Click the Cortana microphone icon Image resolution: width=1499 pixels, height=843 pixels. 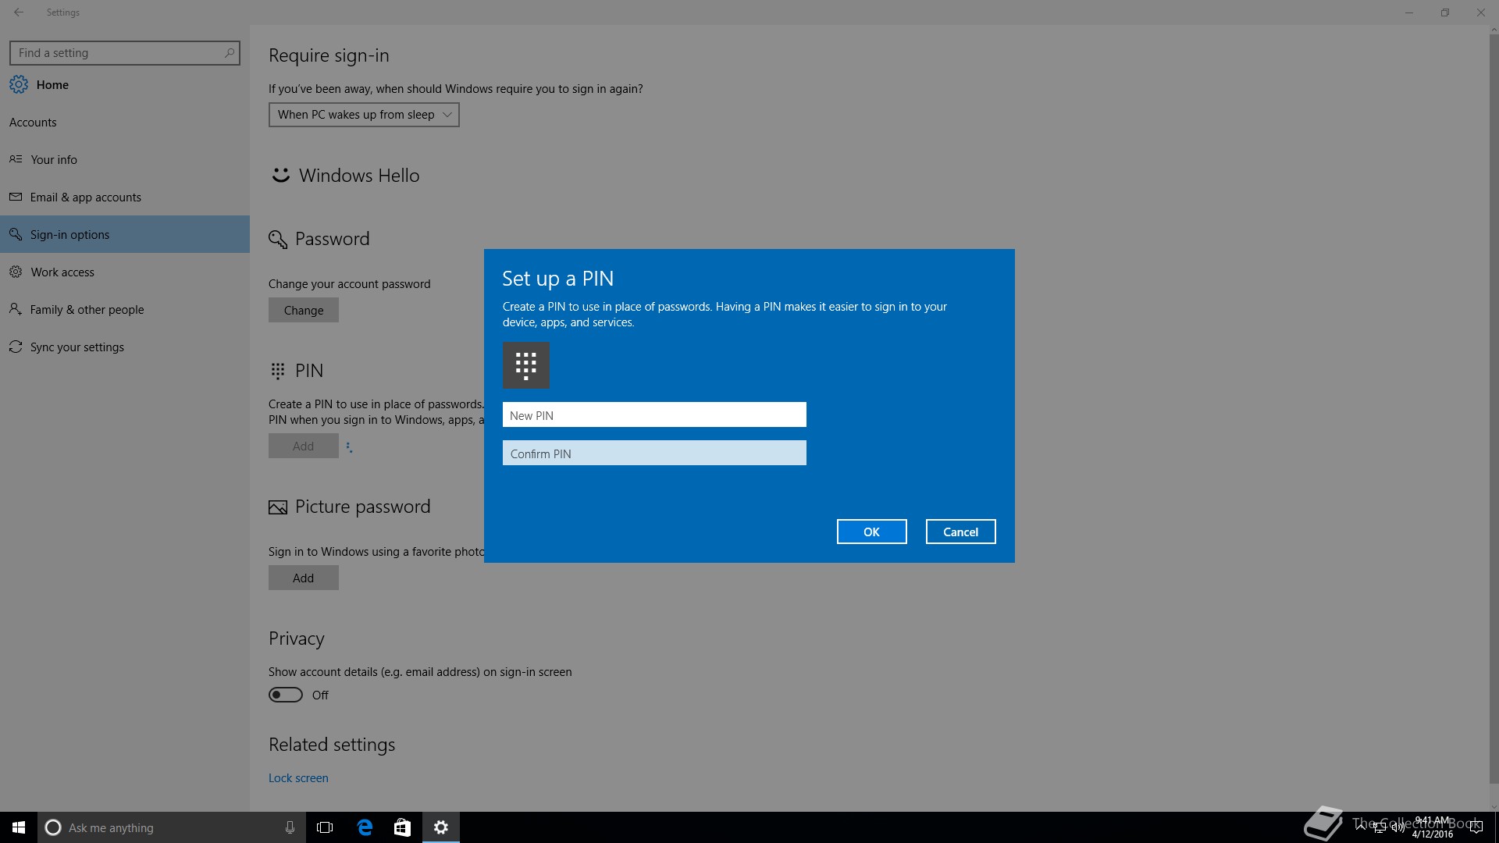[290, 827]
